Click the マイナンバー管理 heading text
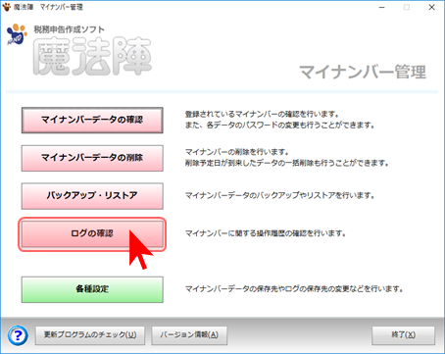Image resolution: width=445 pixels, height=354 pixels. coord(363,72)
